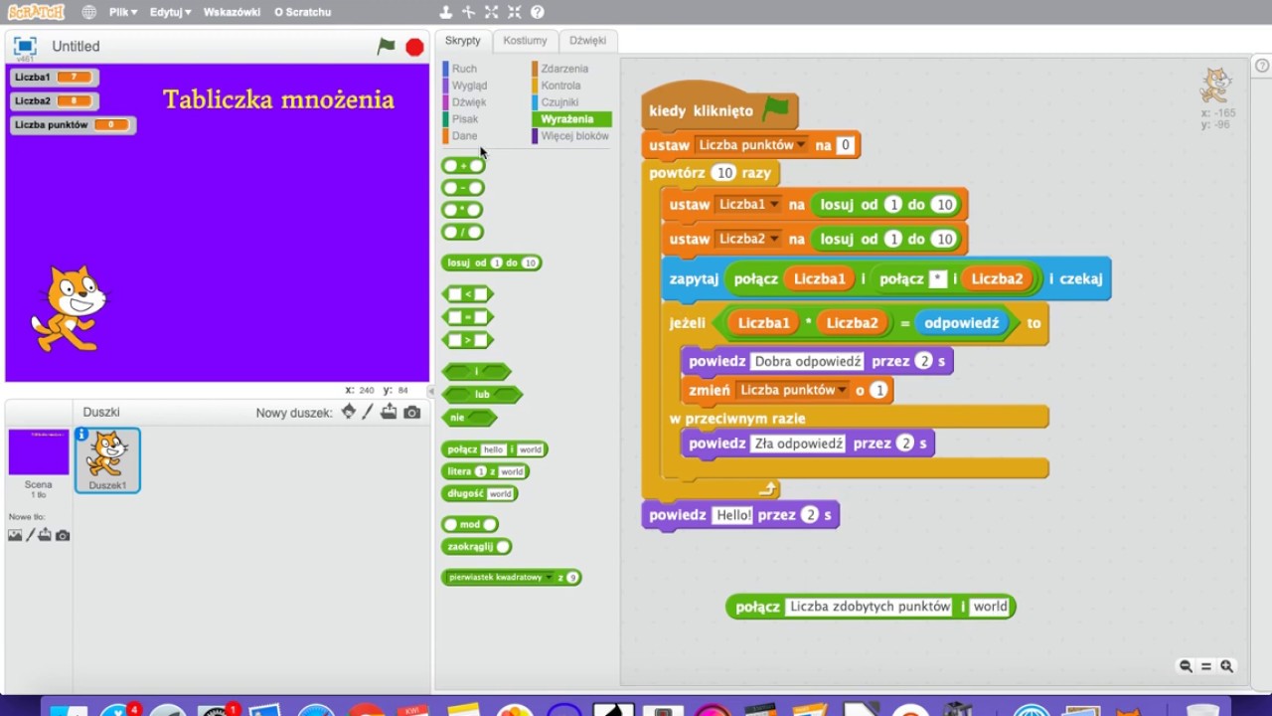The height and width of the screenshot is (716, 1272).
Task: Collapse the stage with divider arrow
Action: (x=431, y=391)
